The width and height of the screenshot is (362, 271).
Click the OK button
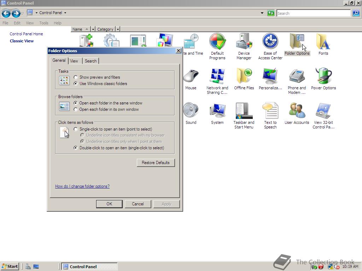pyautogui.click(x=109, y=204)
